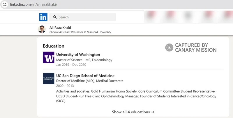Click the Activities and societies description text
The height and width of the screenshot is (118, 233).
tap(136, 96)
